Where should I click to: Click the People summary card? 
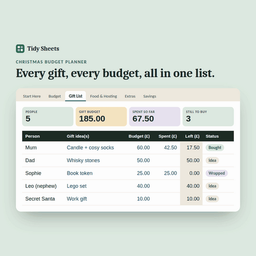click(48, 117)
